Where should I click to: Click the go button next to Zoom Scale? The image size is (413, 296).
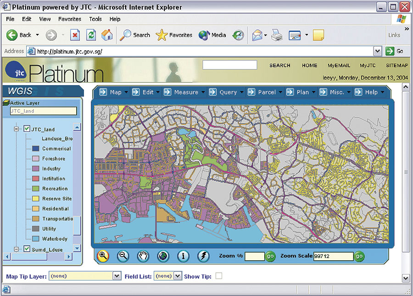coord(359,256)
